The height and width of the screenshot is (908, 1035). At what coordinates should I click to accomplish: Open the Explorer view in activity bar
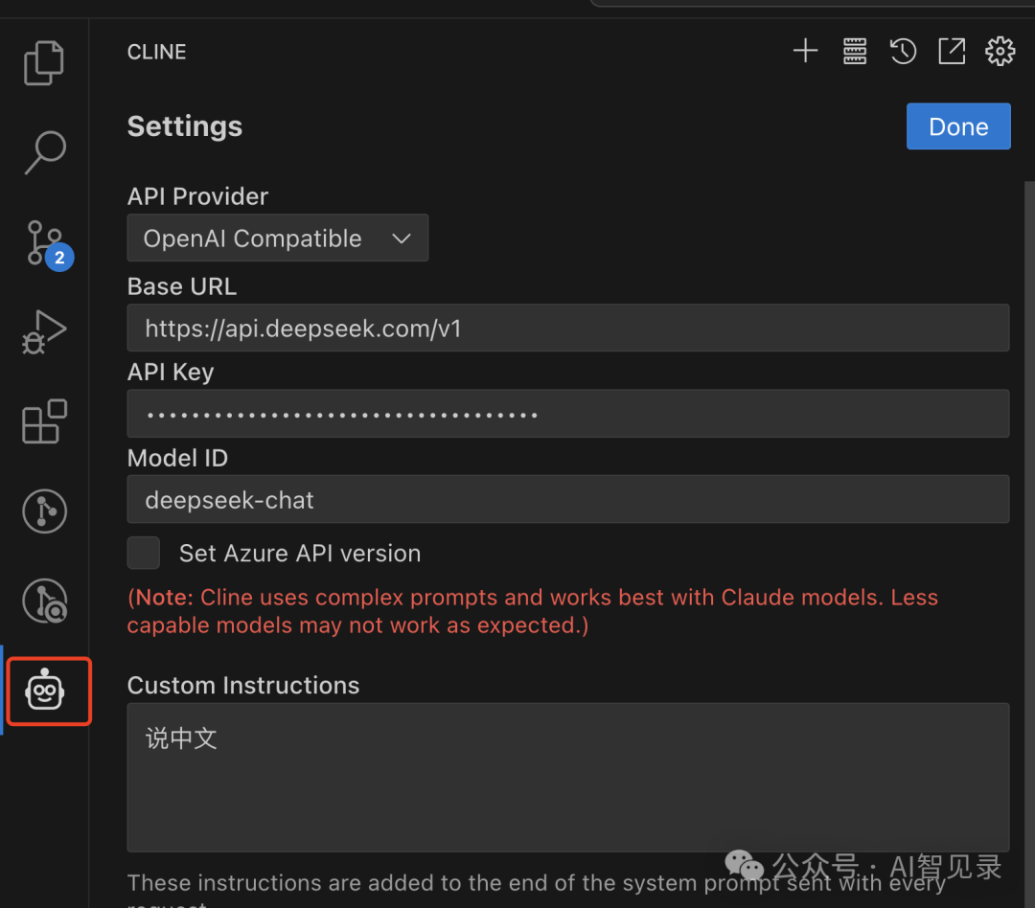pyautogui.click(x=43, y=62)
